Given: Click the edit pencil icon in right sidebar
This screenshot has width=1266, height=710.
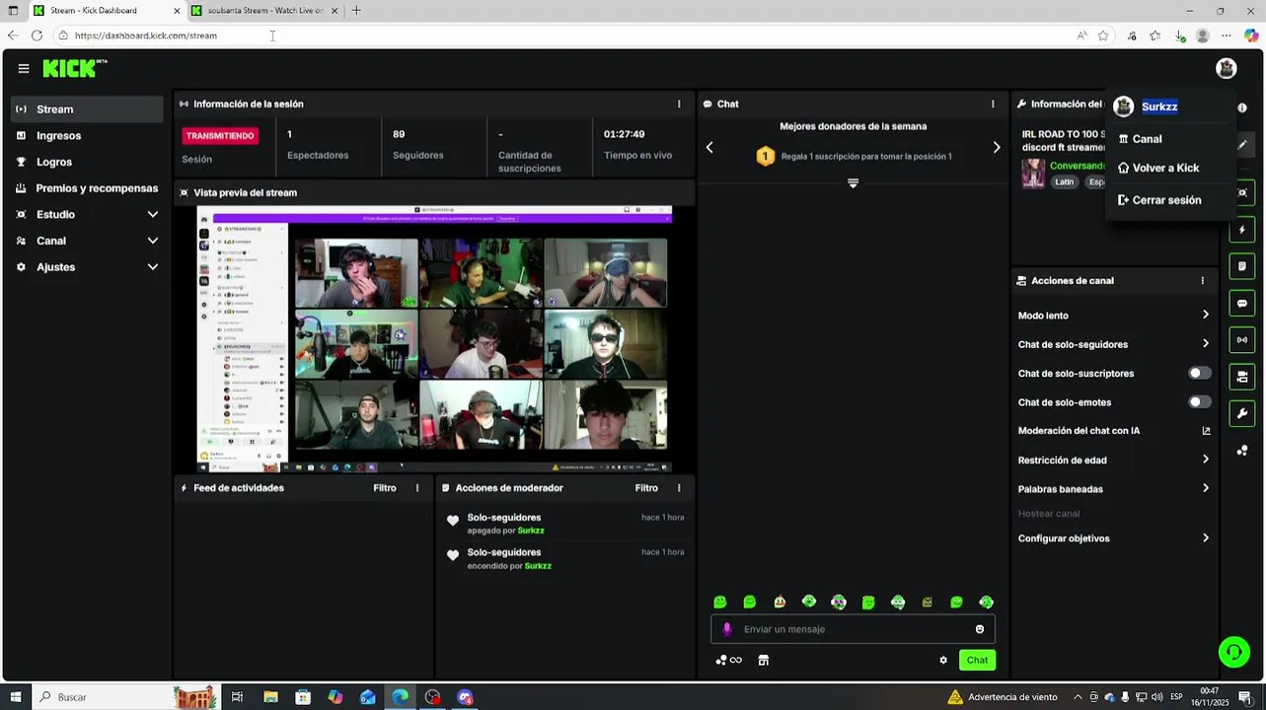Looking at the screenshot, I should (1242, 144).
